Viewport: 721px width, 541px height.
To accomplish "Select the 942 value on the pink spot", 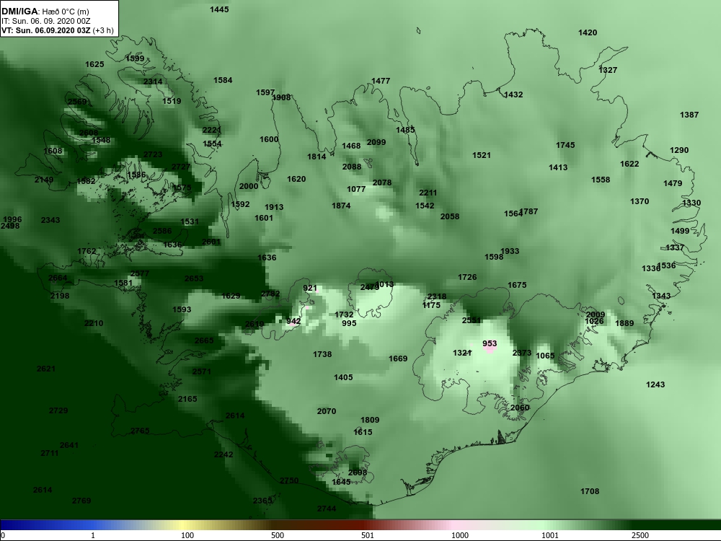I will 293,322.
